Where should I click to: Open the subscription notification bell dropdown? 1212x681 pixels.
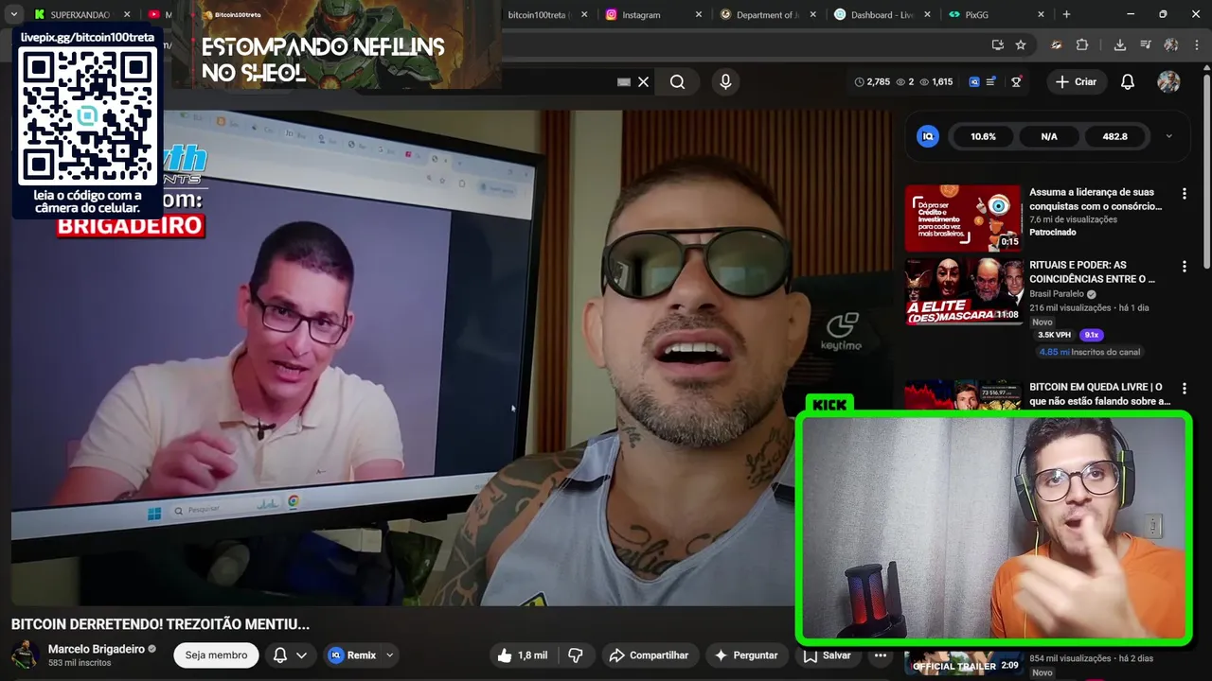tap(291, 655)
